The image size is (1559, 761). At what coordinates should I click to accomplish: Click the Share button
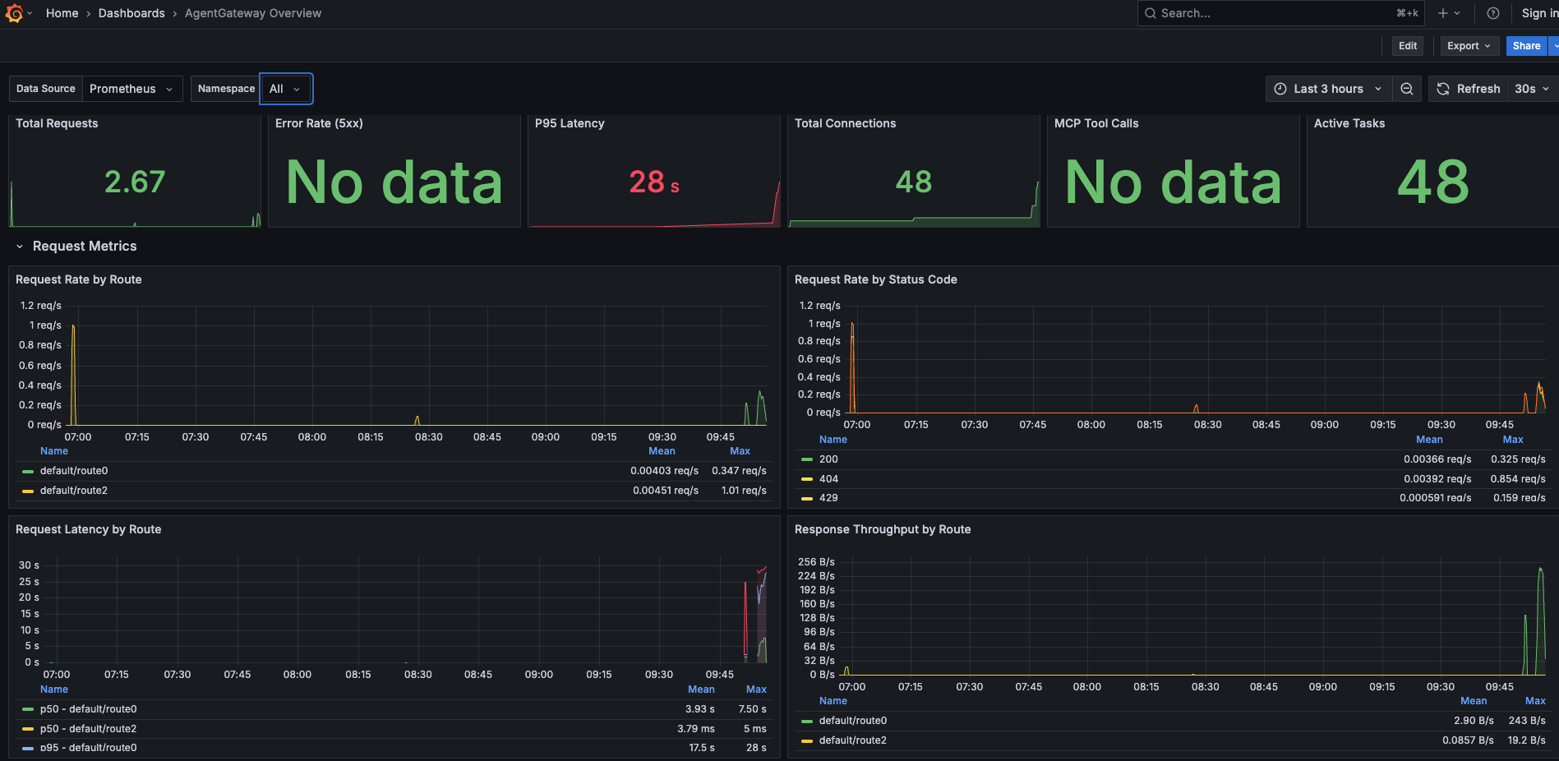pos(1526,46)
